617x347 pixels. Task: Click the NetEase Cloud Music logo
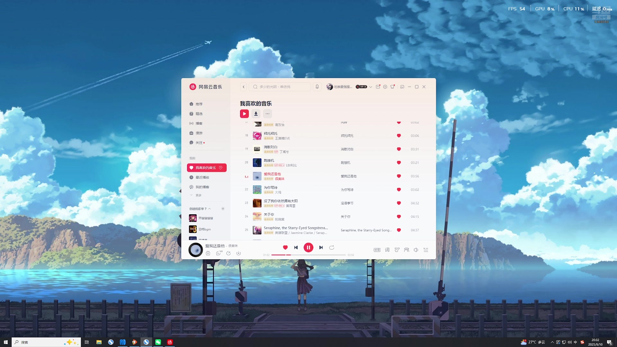point(206,87)
